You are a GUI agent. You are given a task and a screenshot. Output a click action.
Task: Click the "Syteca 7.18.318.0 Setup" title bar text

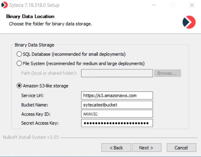pyautogui.click(x=34, y=5)
